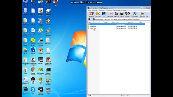Select The Forest game shortcut on desktop
The image size is (173, 97).
[x=48, y=2]
